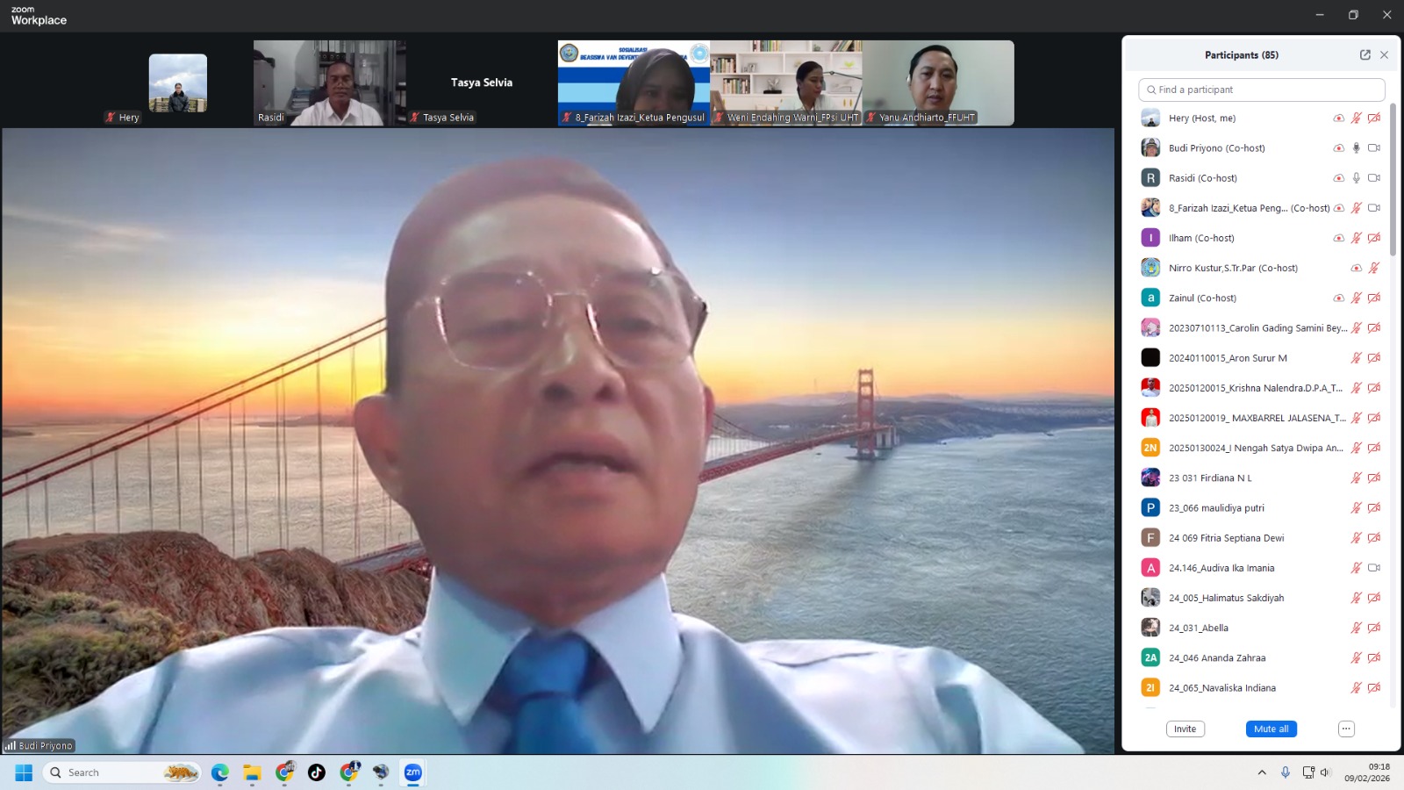Click 8_Farizah Izazi's video camera icon
Image resolution: width=1404 pixels, height=790 pixels.
coord(1373,208)
